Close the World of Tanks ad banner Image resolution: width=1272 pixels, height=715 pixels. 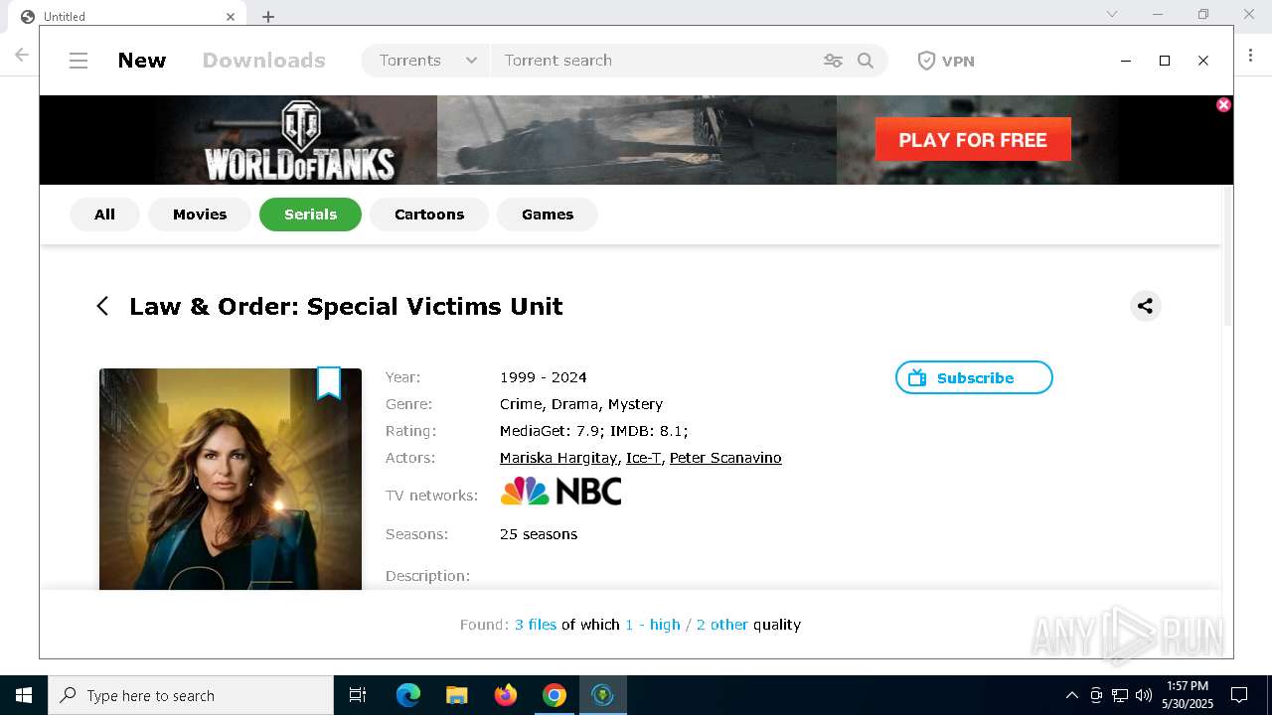click(1223, 104)
